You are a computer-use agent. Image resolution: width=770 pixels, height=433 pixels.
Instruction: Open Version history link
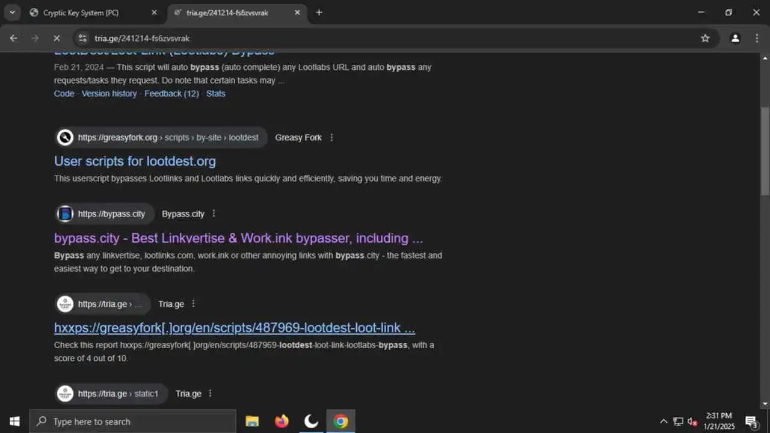(109, 93)
